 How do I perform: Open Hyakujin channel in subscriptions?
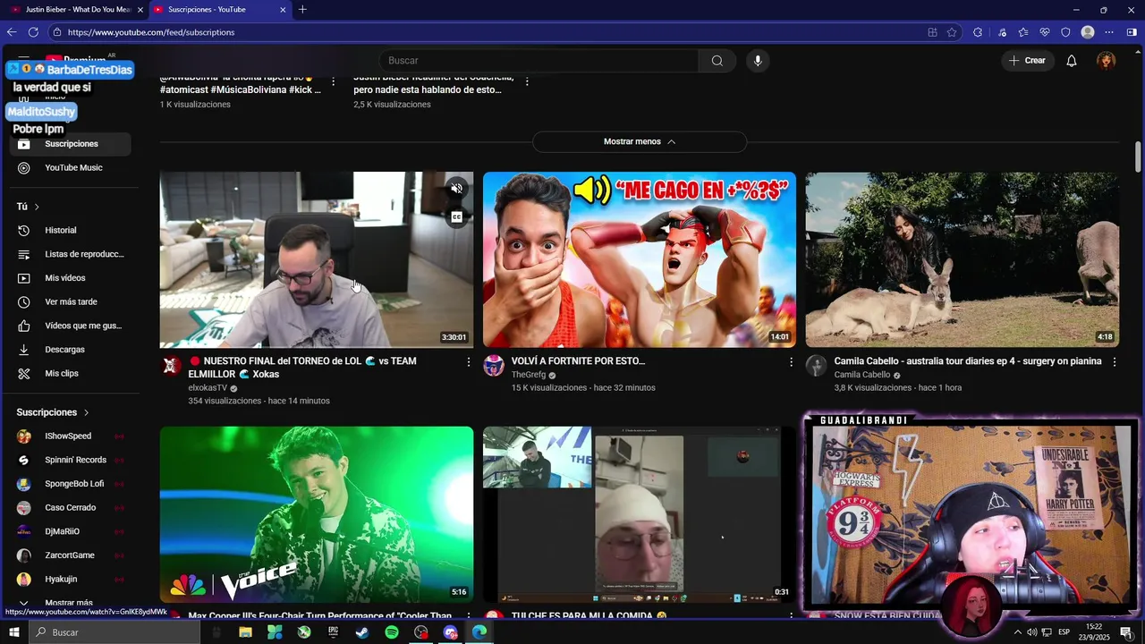(71, 580)
